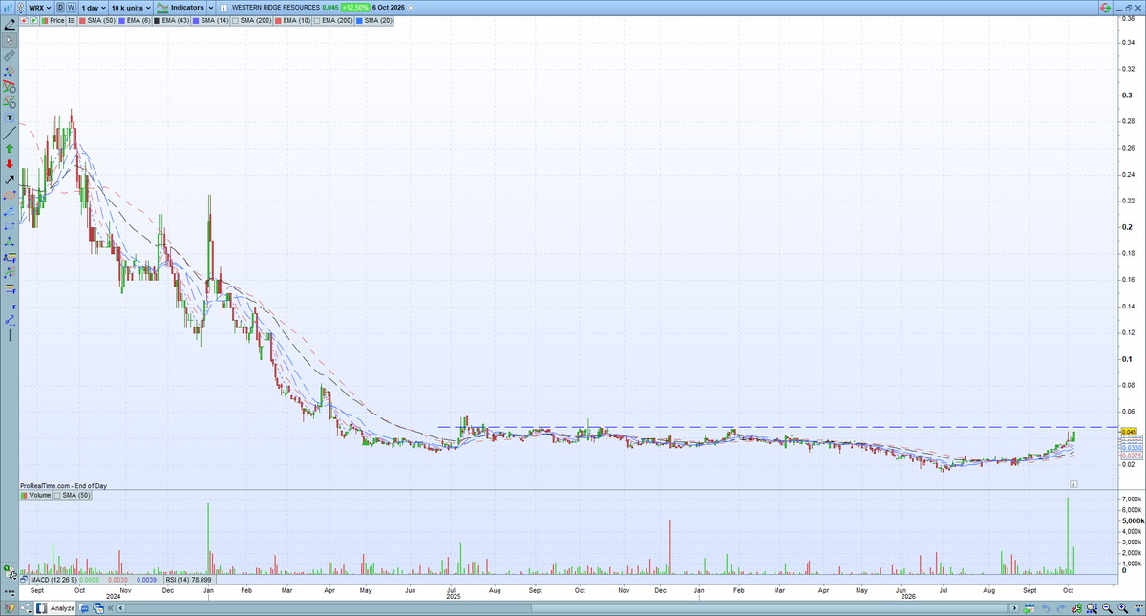Viewport: 1146px width, 616px height.
Task: Open the 1 day timeframe dropdown
Action: [x=94, y=8]
